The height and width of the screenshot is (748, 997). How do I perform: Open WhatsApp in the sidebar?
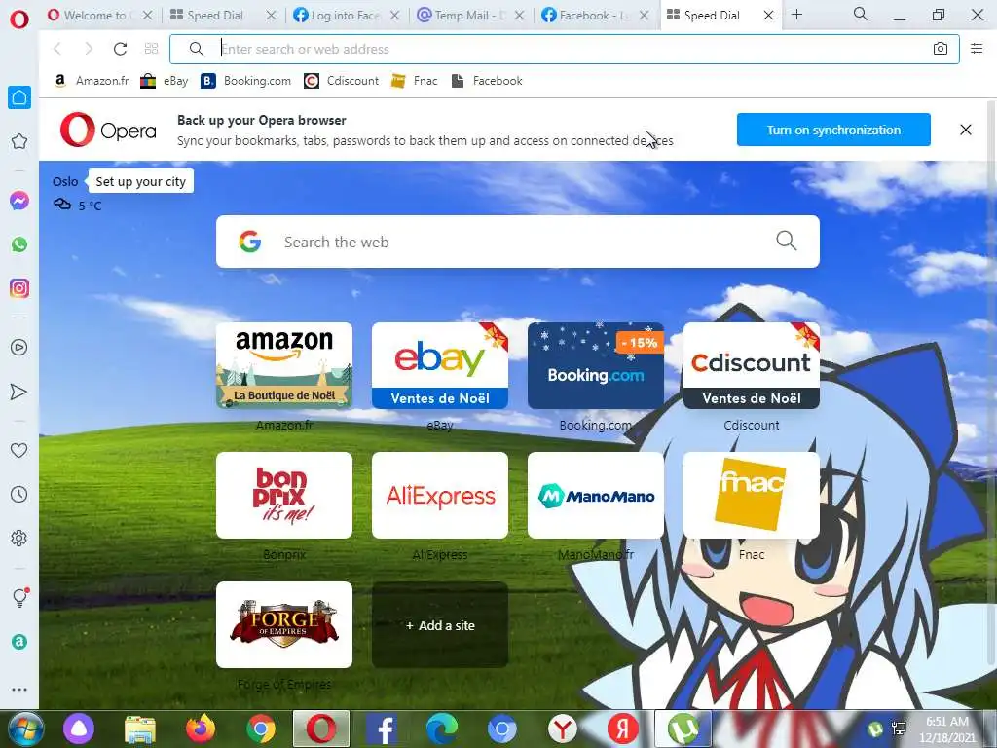(19, 244)
